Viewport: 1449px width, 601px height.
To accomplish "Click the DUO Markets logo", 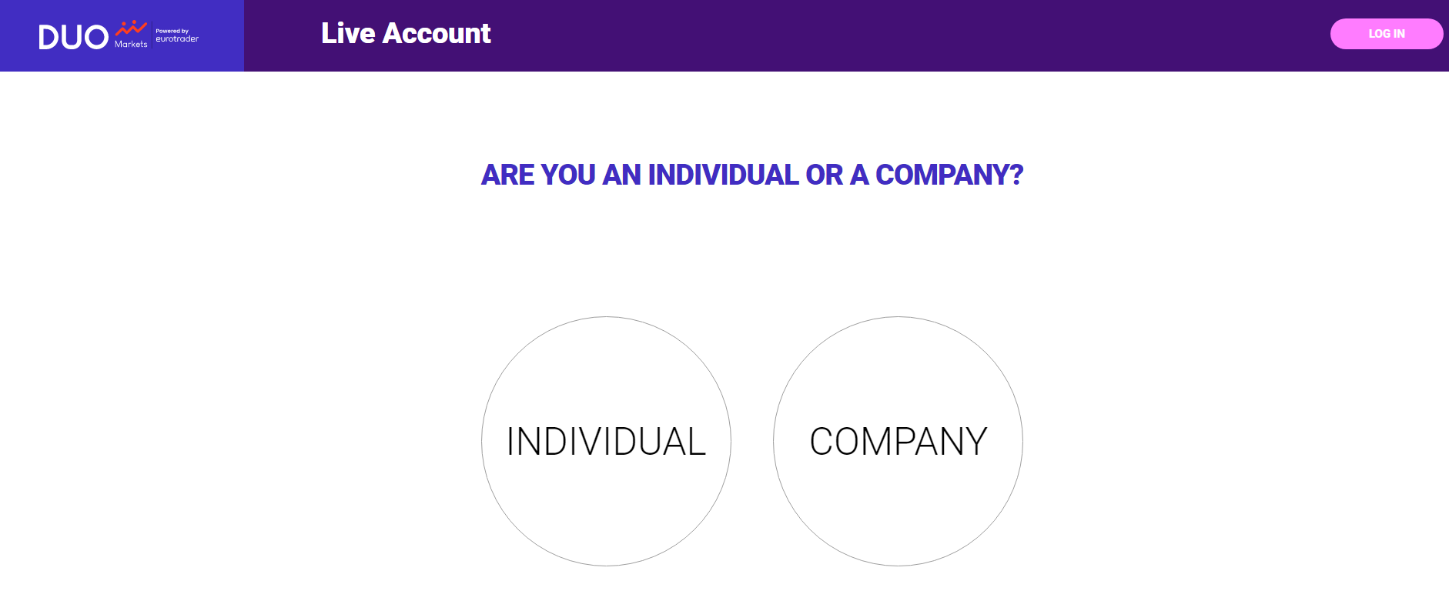I will tap(119, 35).
